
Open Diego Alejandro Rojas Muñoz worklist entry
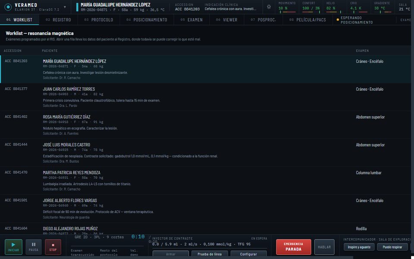tap(205, 229)
